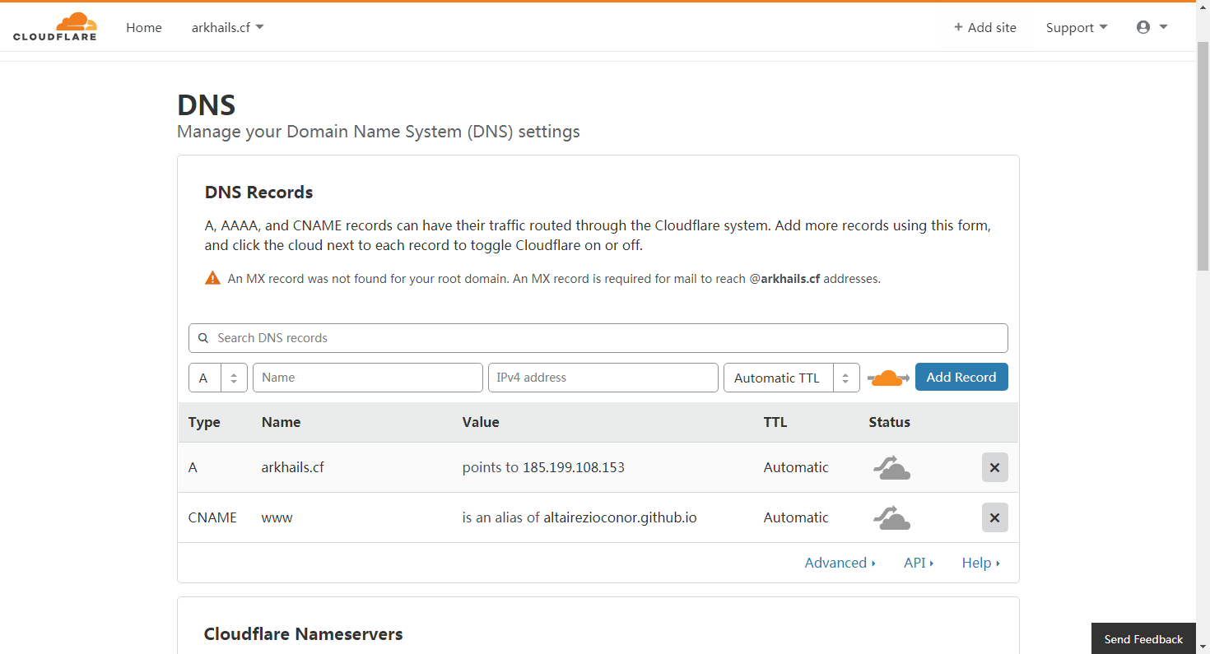Delete the arkhails.cf A record
This screenshot has height=654, width=1210.
[994, 467]
